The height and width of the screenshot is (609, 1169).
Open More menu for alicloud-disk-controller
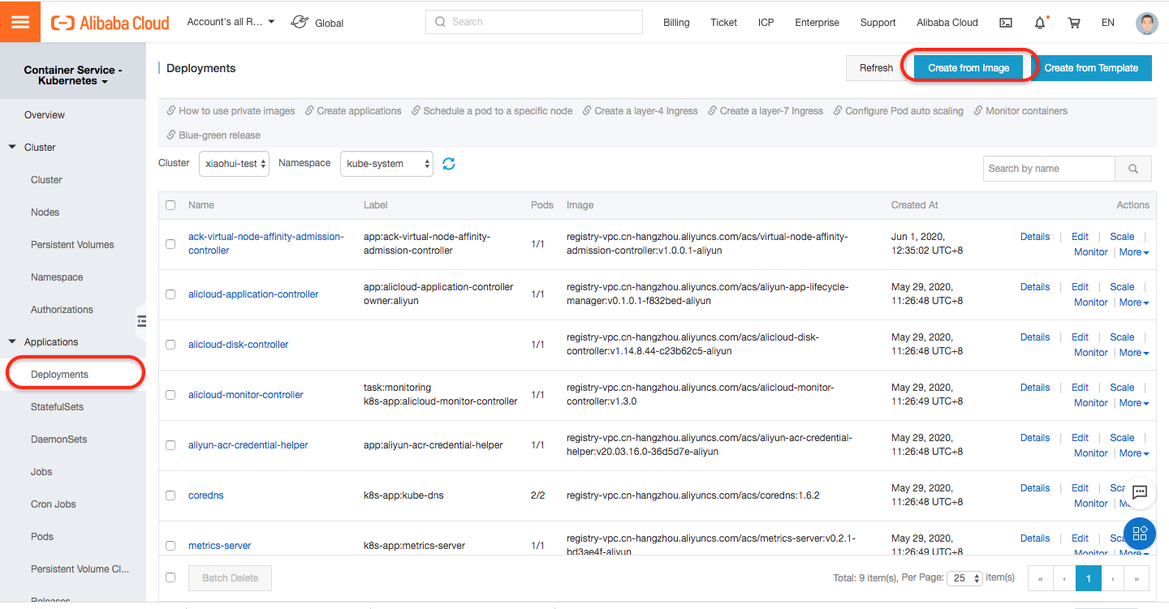coord(1134,353)
